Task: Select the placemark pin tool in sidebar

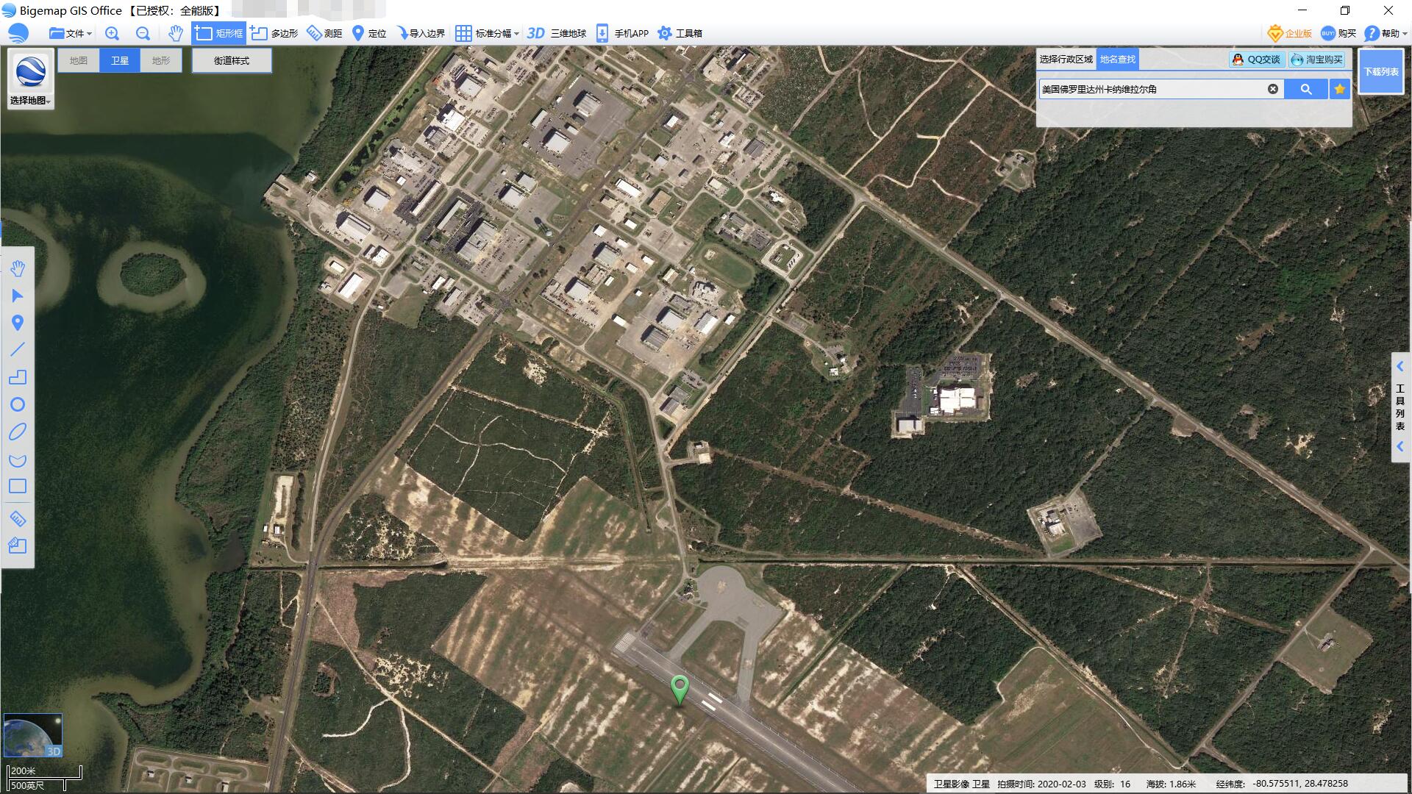Action: tap(18, 323)
